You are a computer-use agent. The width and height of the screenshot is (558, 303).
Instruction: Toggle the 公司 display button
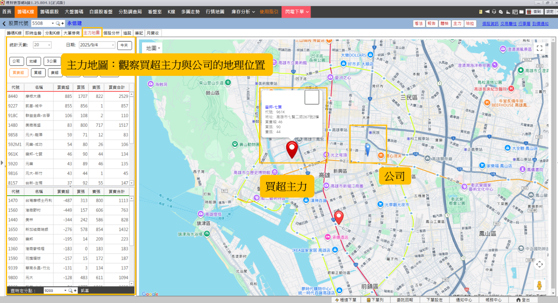16,61
